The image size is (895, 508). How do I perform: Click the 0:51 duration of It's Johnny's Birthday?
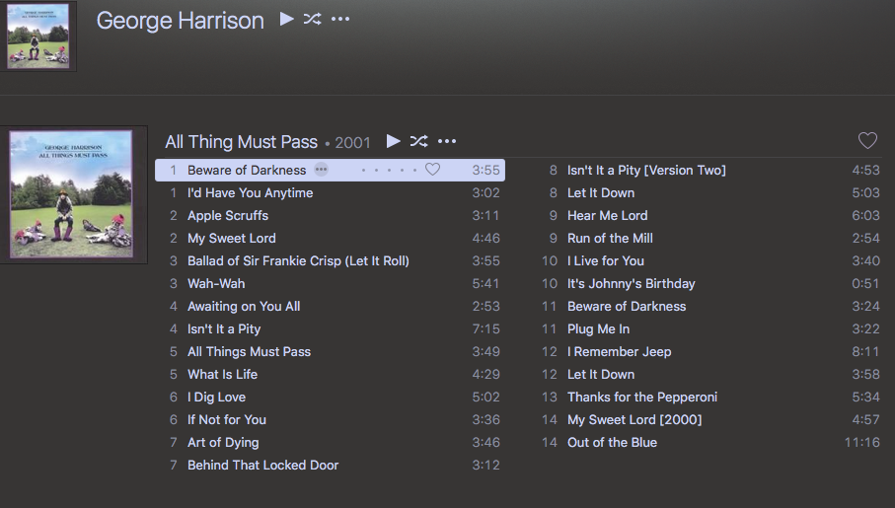865,284
